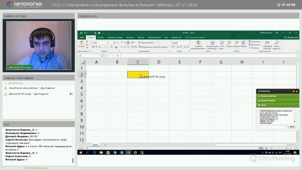This screenshot has height=170, width=302.
Task: Click the chat panel scrollbar
Action: point(73,160)
